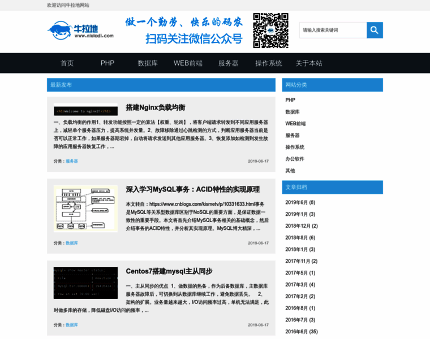Open the 2016年6月 (35) archive

coord(302,332)
